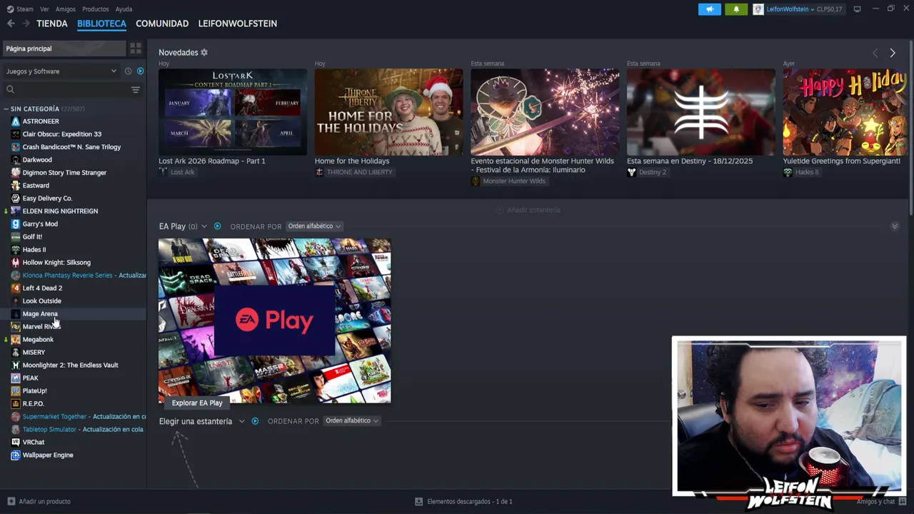
Task: Open the Productos menu
Action: click(96, 9)
